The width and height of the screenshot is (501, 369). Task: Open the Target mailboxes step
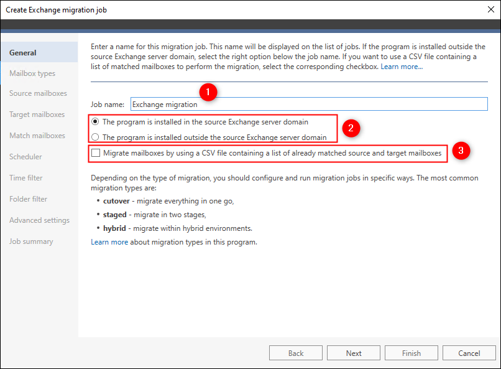[x=37, y=114]
